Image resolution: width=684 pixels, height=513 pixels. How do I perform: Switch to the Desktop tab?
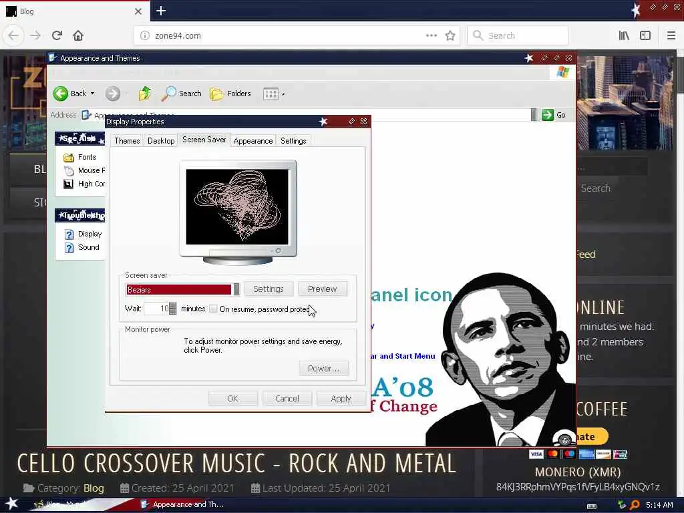(161, 141)
